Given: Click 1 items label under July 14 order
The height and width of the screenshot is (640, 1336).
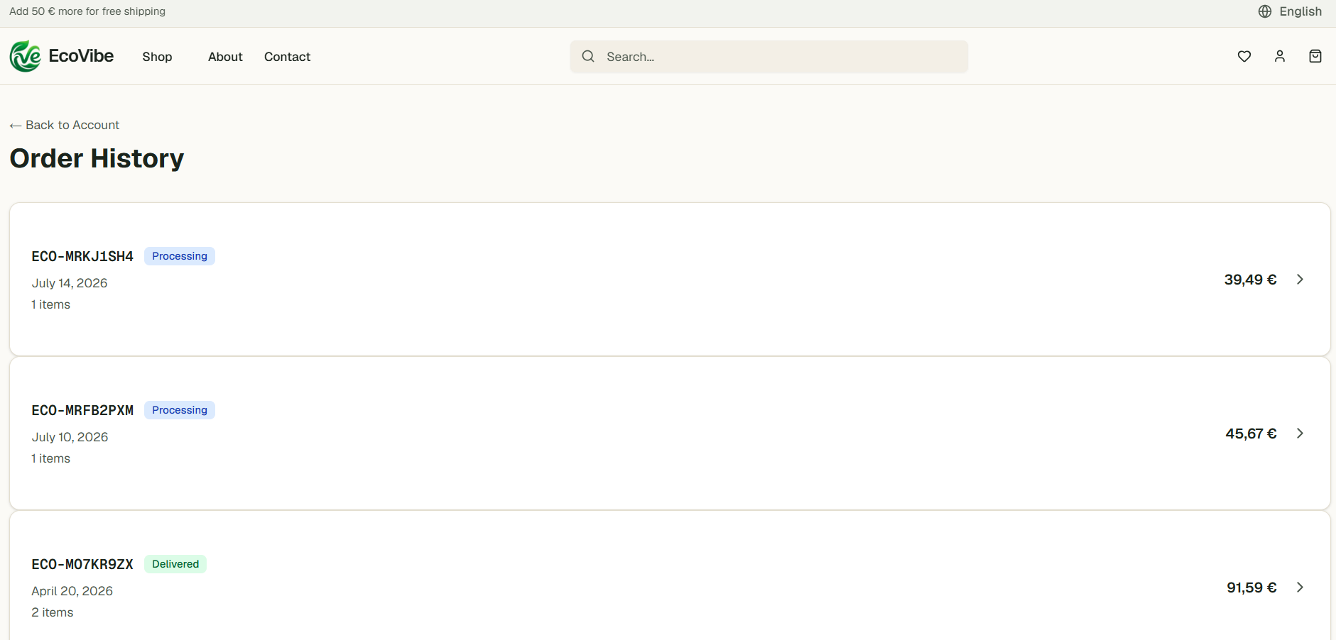Looking at the screenshot, I should (50, 304).
